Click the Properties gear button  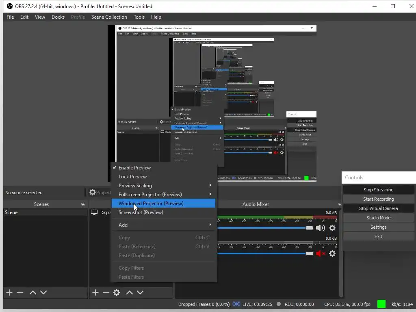100,192
